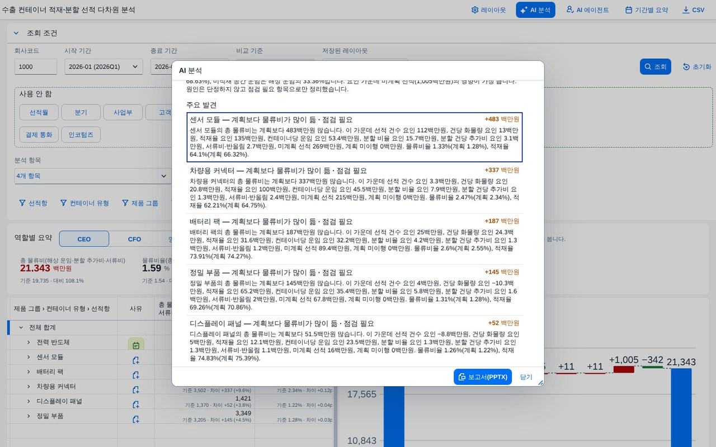The width and height of the screenshot is (716, 447).
Task: Run the search with 조회 button
Action: click(x=656, y=66)
